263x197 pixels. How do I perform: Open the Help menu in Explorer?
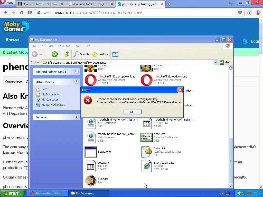pyautogui.click(x=87, y=46)
